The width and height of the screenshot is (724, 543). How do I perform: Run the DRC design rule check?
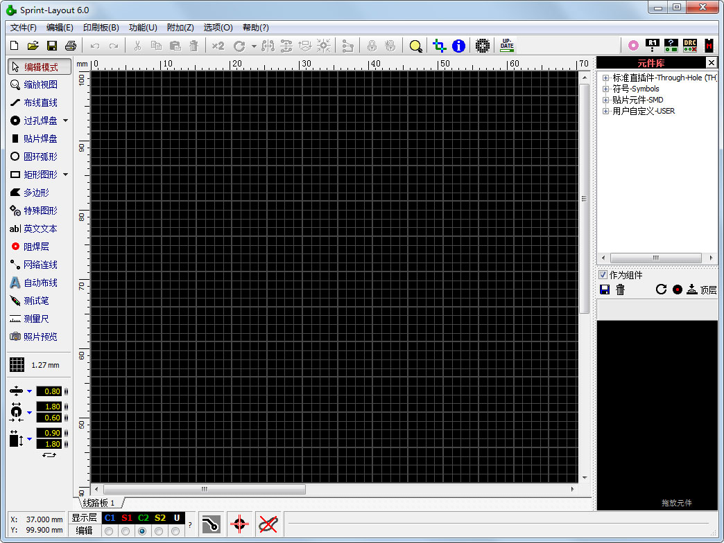point(689,45)
